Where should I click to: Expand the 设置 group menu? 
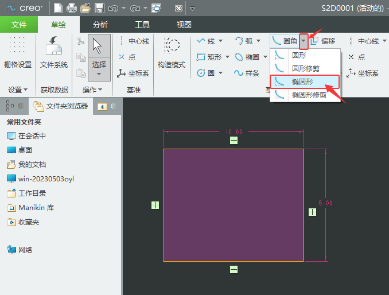[x=18, y=90]
